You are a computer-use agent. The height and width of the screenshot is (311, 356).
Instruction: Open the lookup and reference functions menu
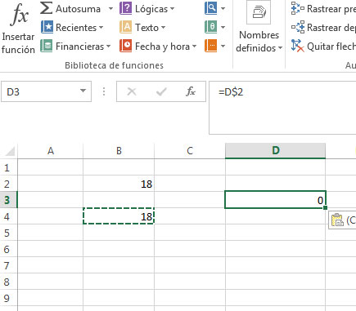click(x=214, y=8)
